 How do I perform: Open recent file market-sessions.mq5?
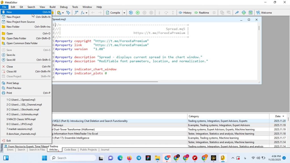click(x=26, y=129)
